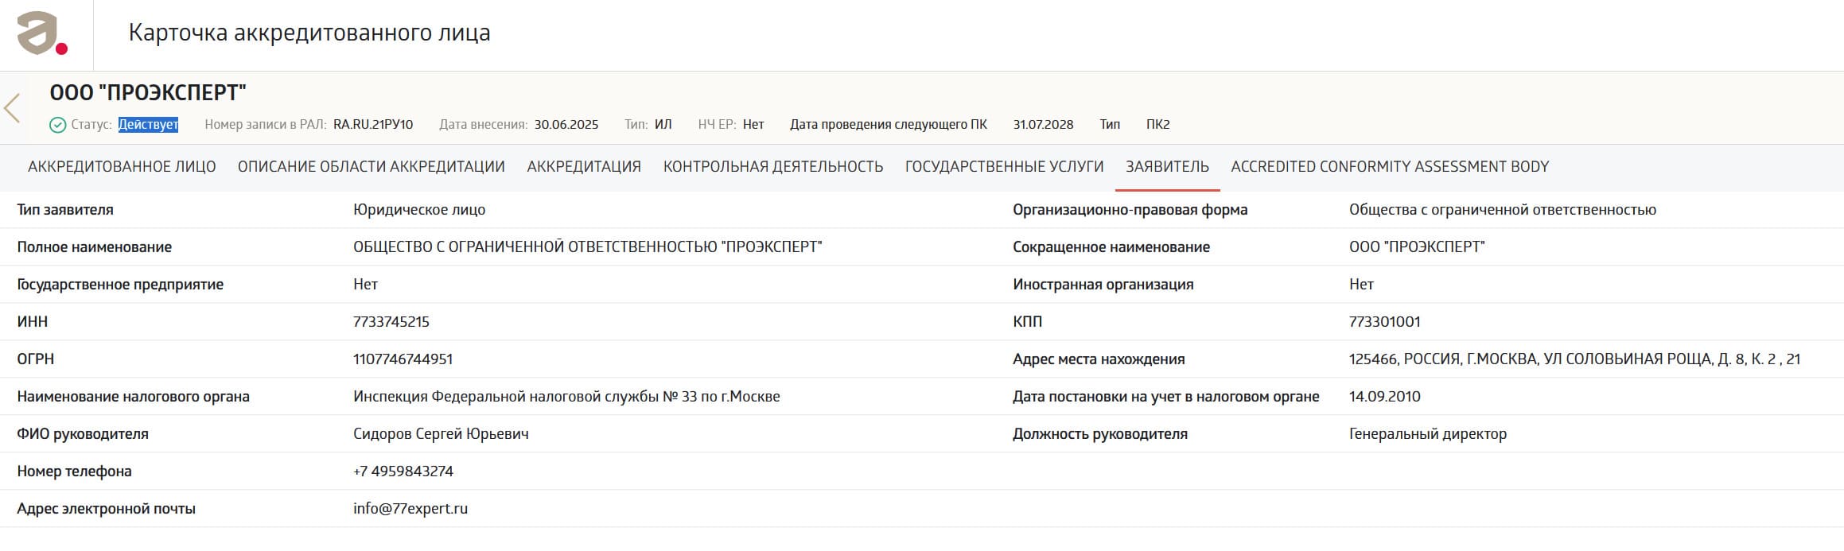Click tax registration date 14.09.2010
The width and height of the screenshot is (1844, 551).
pyautogui.click(x=1385, y=397)
